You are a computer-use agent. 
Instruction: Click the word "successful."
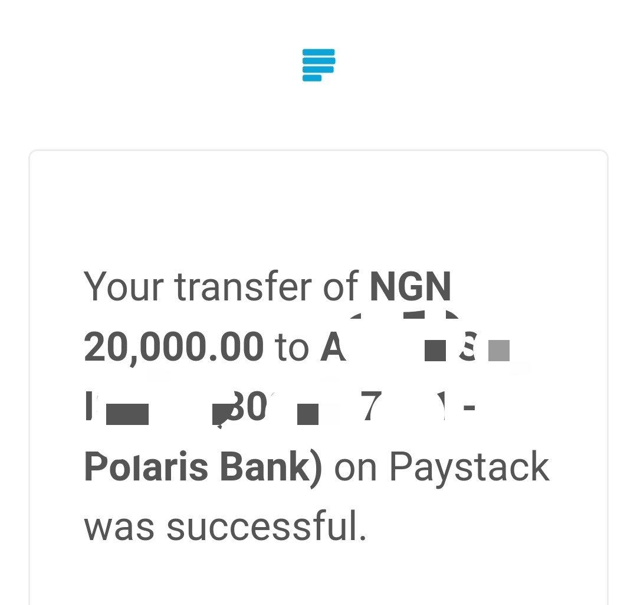267,526
